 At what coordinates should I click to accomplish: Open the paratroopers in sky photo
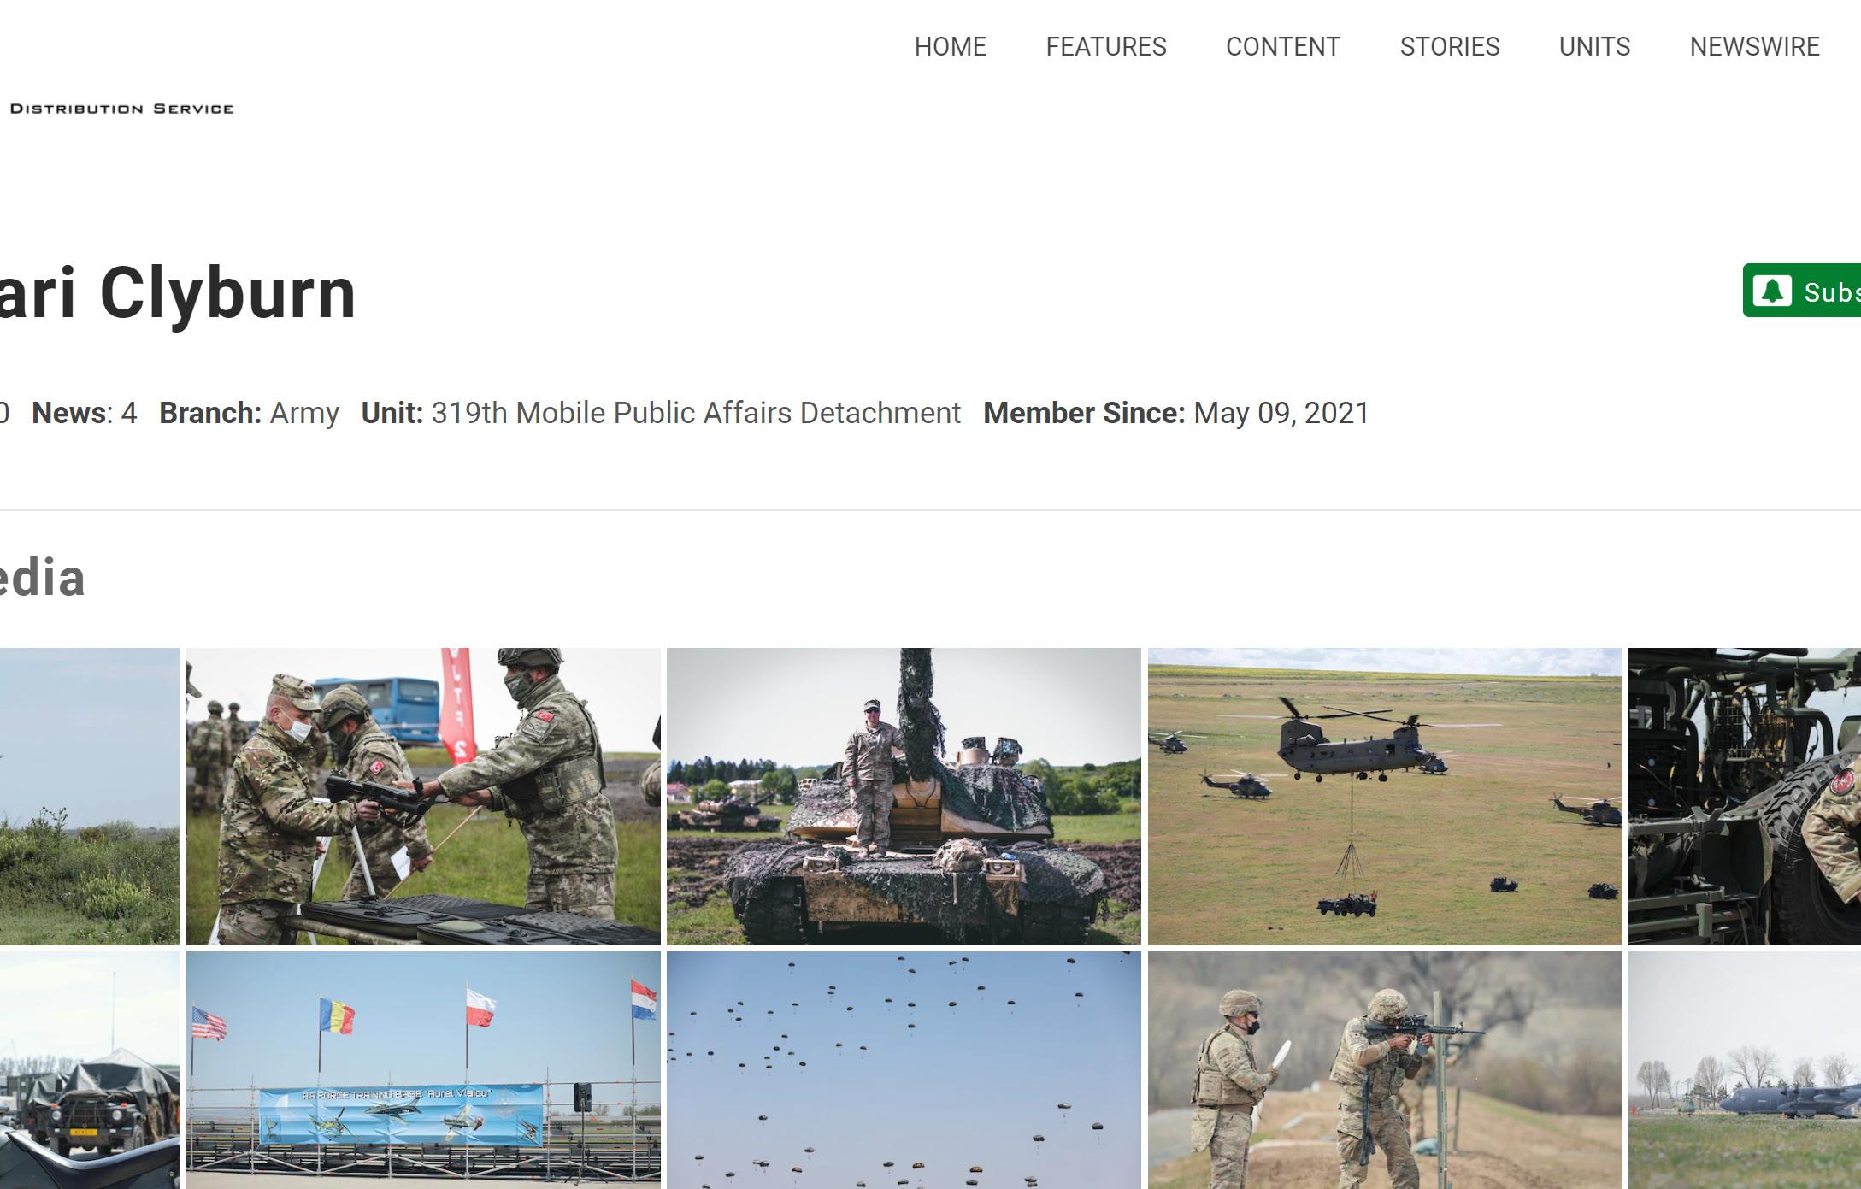point(903,1069)
